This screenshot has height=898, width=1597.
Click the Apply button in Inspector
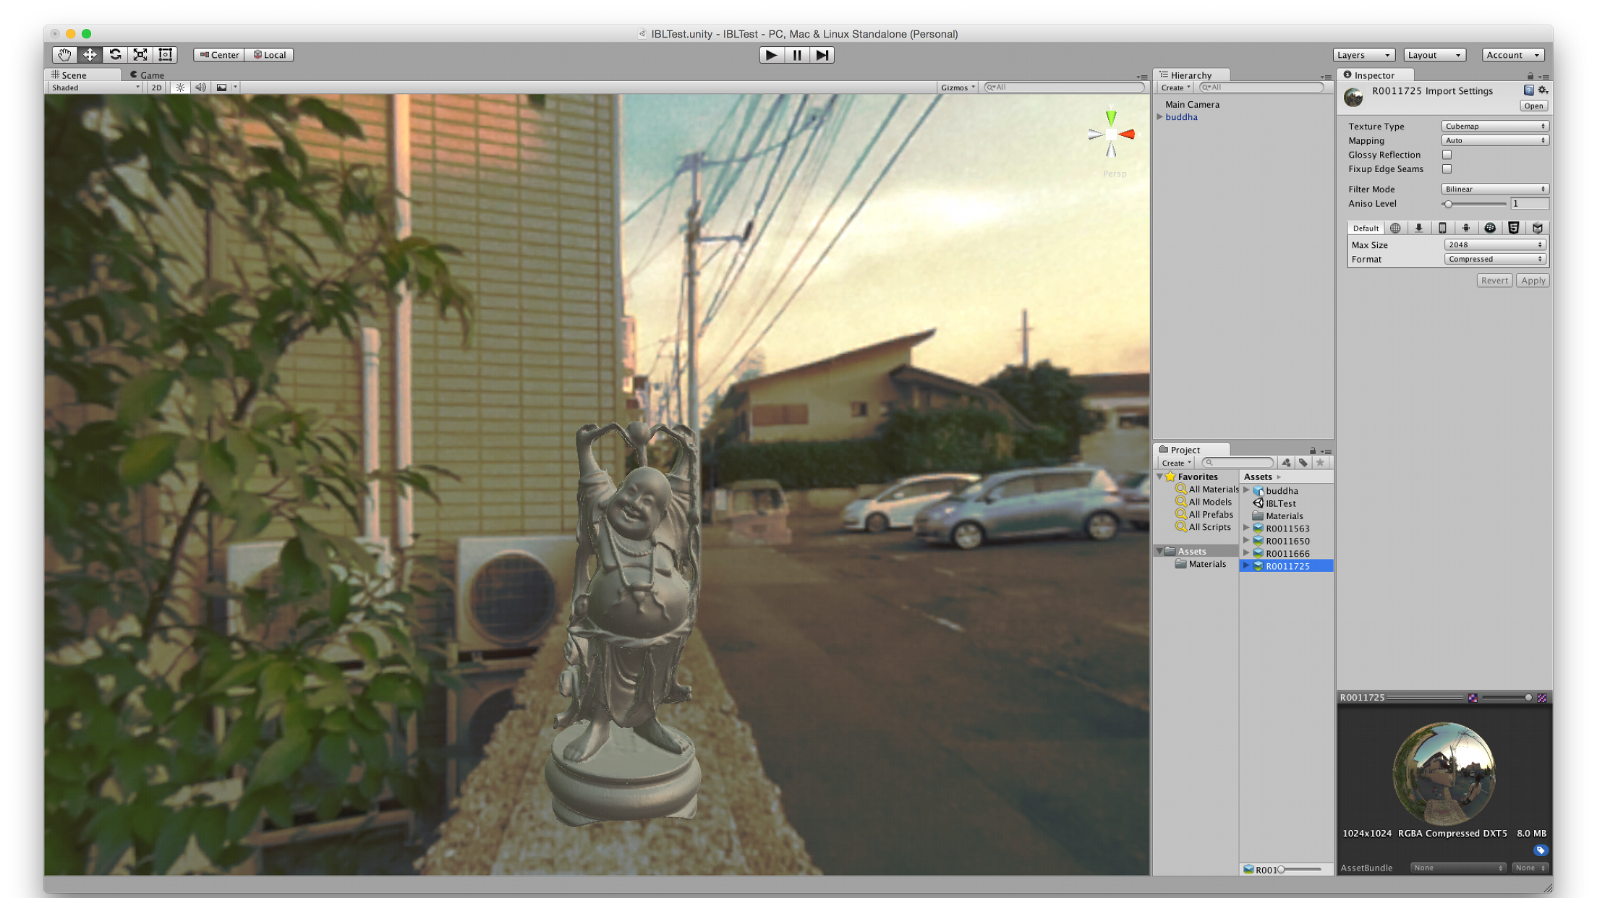[1533, 281]
